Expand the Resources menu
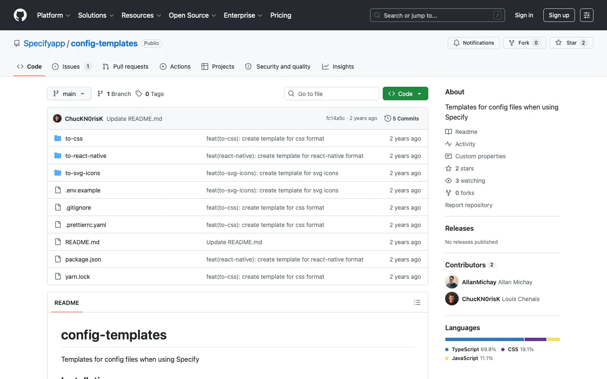This screenshot has width=607, height=379. (141, 15)
